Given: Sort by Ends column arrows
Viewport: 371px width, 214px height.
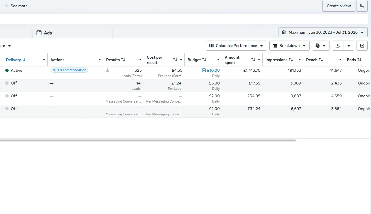Looking at the screenshot, I should (359, 60).
